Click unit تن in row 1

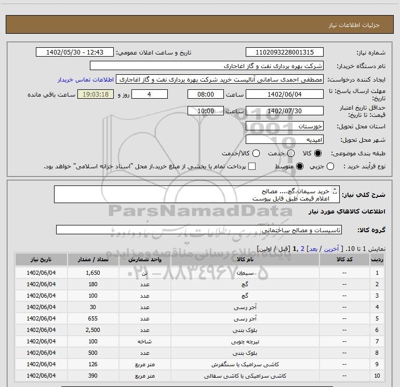[144, 273]
